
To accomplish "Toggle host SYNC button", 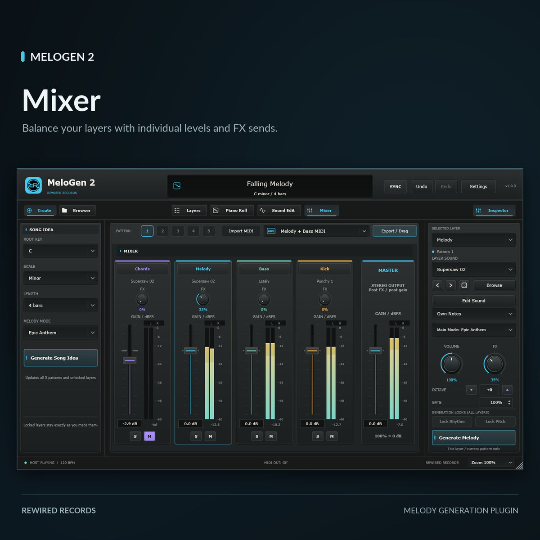I will coord(396,186).
